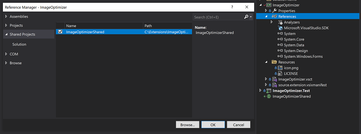Select References in Solution Explorer
Screen dimensions: 361x134
pyautogui.click(x=287, y=17)
